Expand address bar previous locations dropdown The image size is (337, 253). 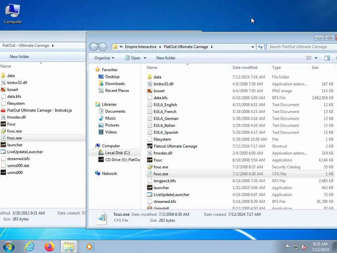(253, 47)
